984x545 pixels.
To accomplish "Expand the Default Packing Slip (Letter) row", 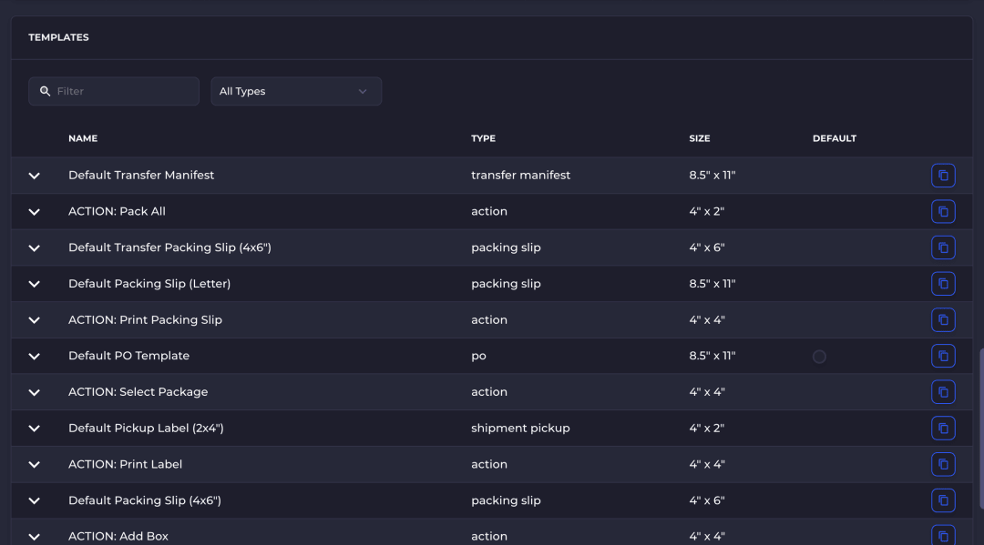I will [35, 285].
